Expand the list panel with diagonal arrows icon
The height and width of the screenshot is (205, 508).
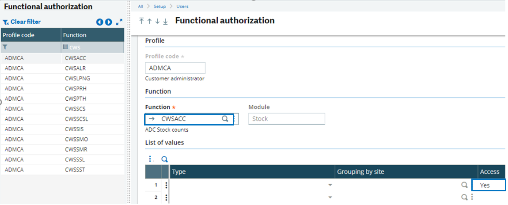119,22
